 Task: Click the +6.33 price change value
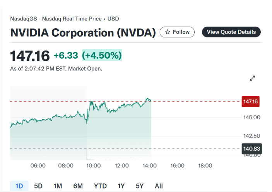click(66, 55)
